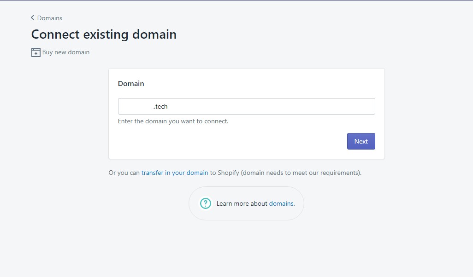
Task: Open the transfer in your domain link
Action: pyautogui.click(x=175, y=173)
